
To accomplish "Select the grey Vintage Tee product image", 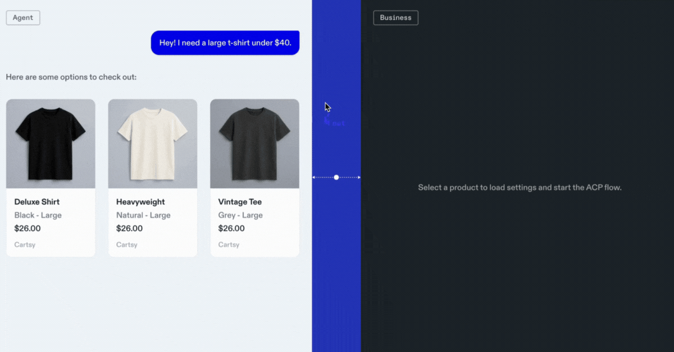I will click(254, 143).
